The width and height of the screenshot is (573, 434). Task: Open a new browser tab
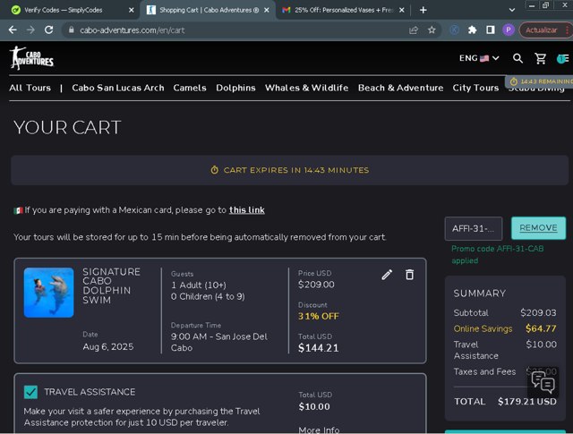pyautogui.click(x=423, y=10)
